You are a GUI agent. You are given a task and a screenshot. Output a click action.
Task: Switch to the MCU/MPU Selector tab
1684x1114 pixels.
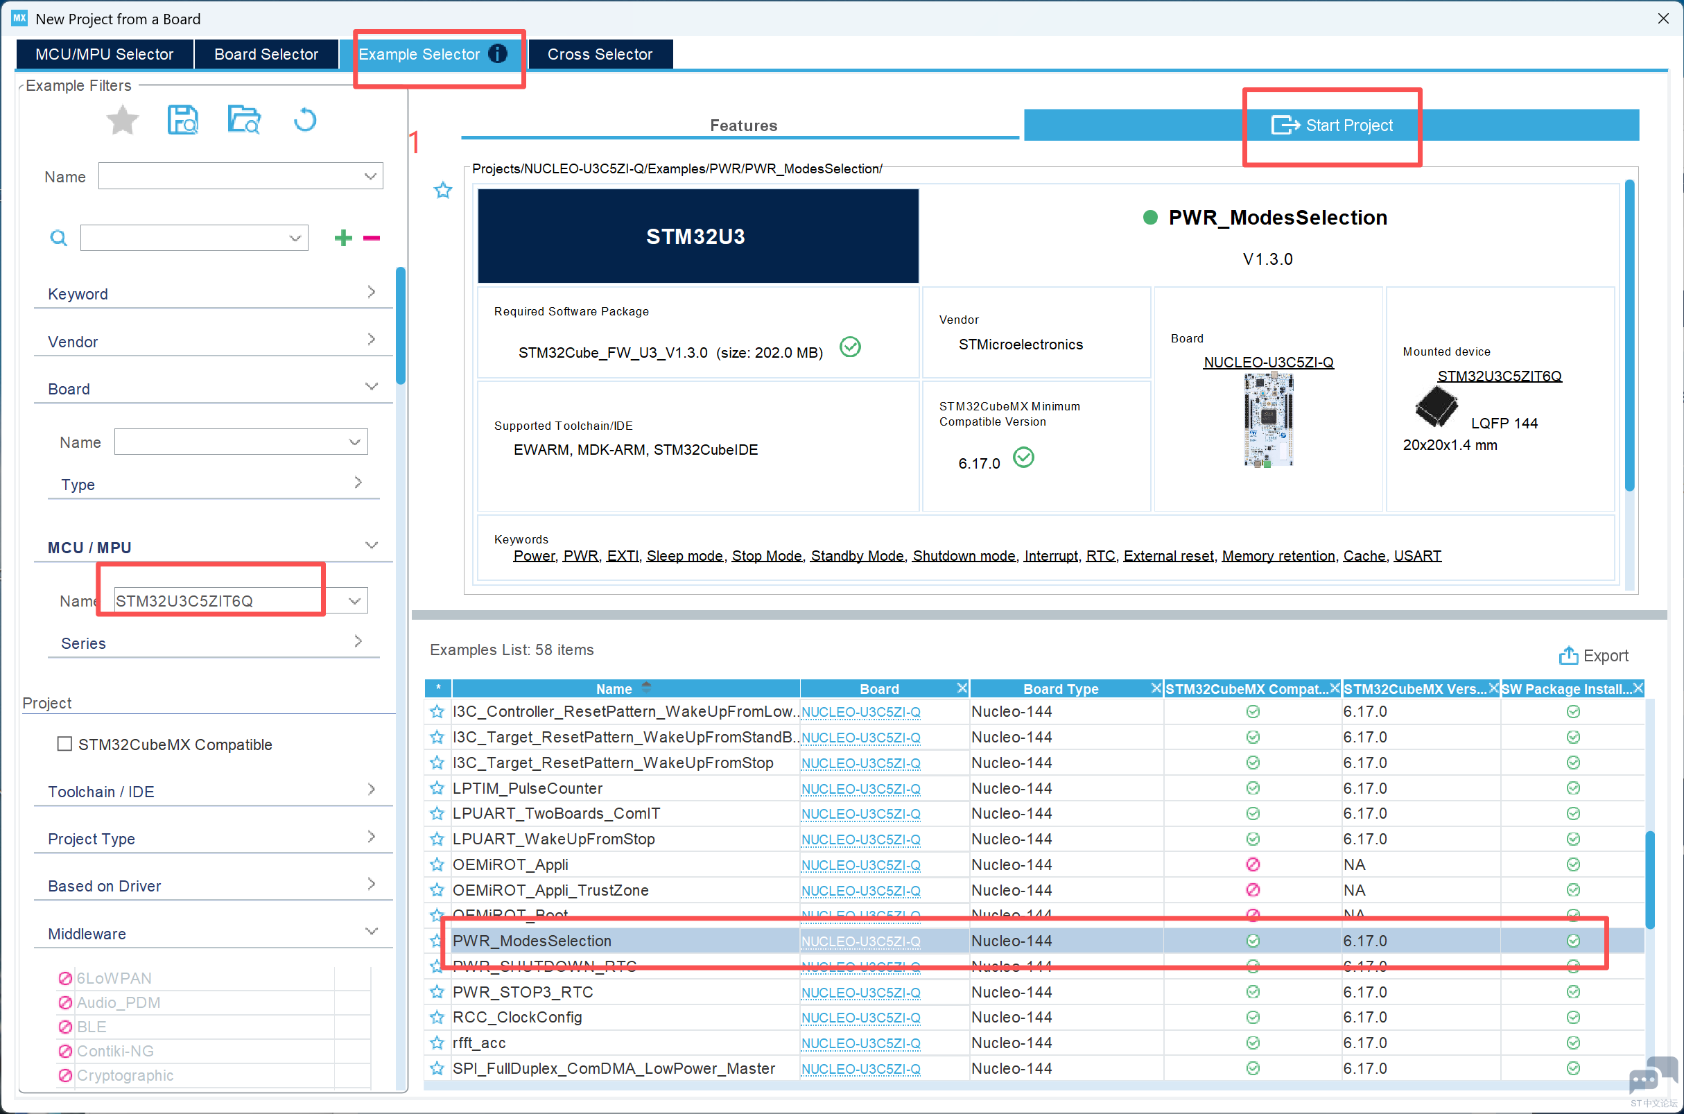pyautogui.click(x=105, y=54)
